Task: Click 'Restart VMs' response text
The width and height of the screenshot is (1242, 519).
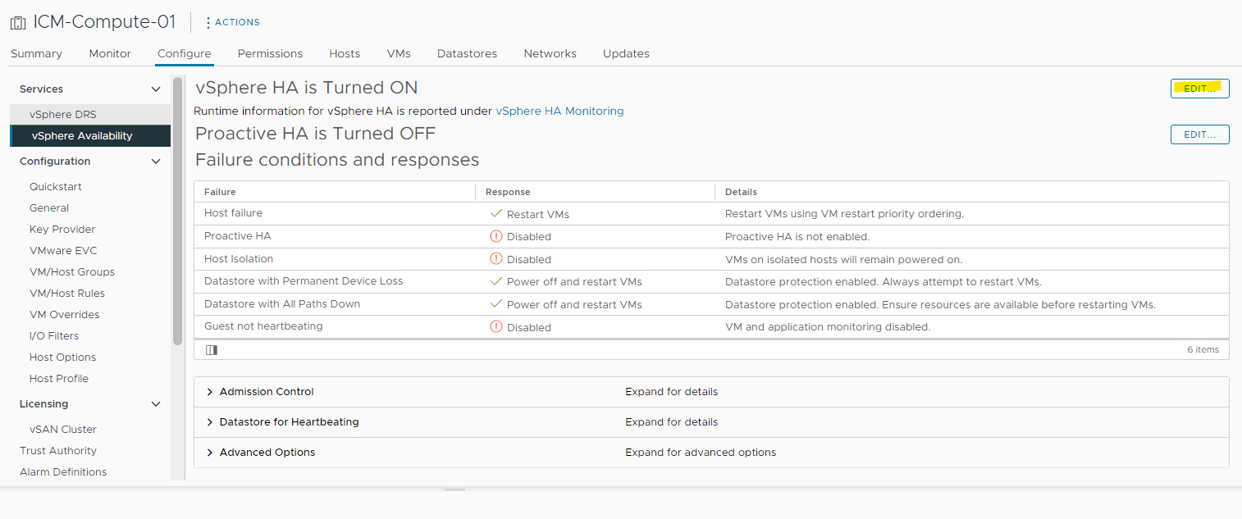Action: [x=538, y=214]
